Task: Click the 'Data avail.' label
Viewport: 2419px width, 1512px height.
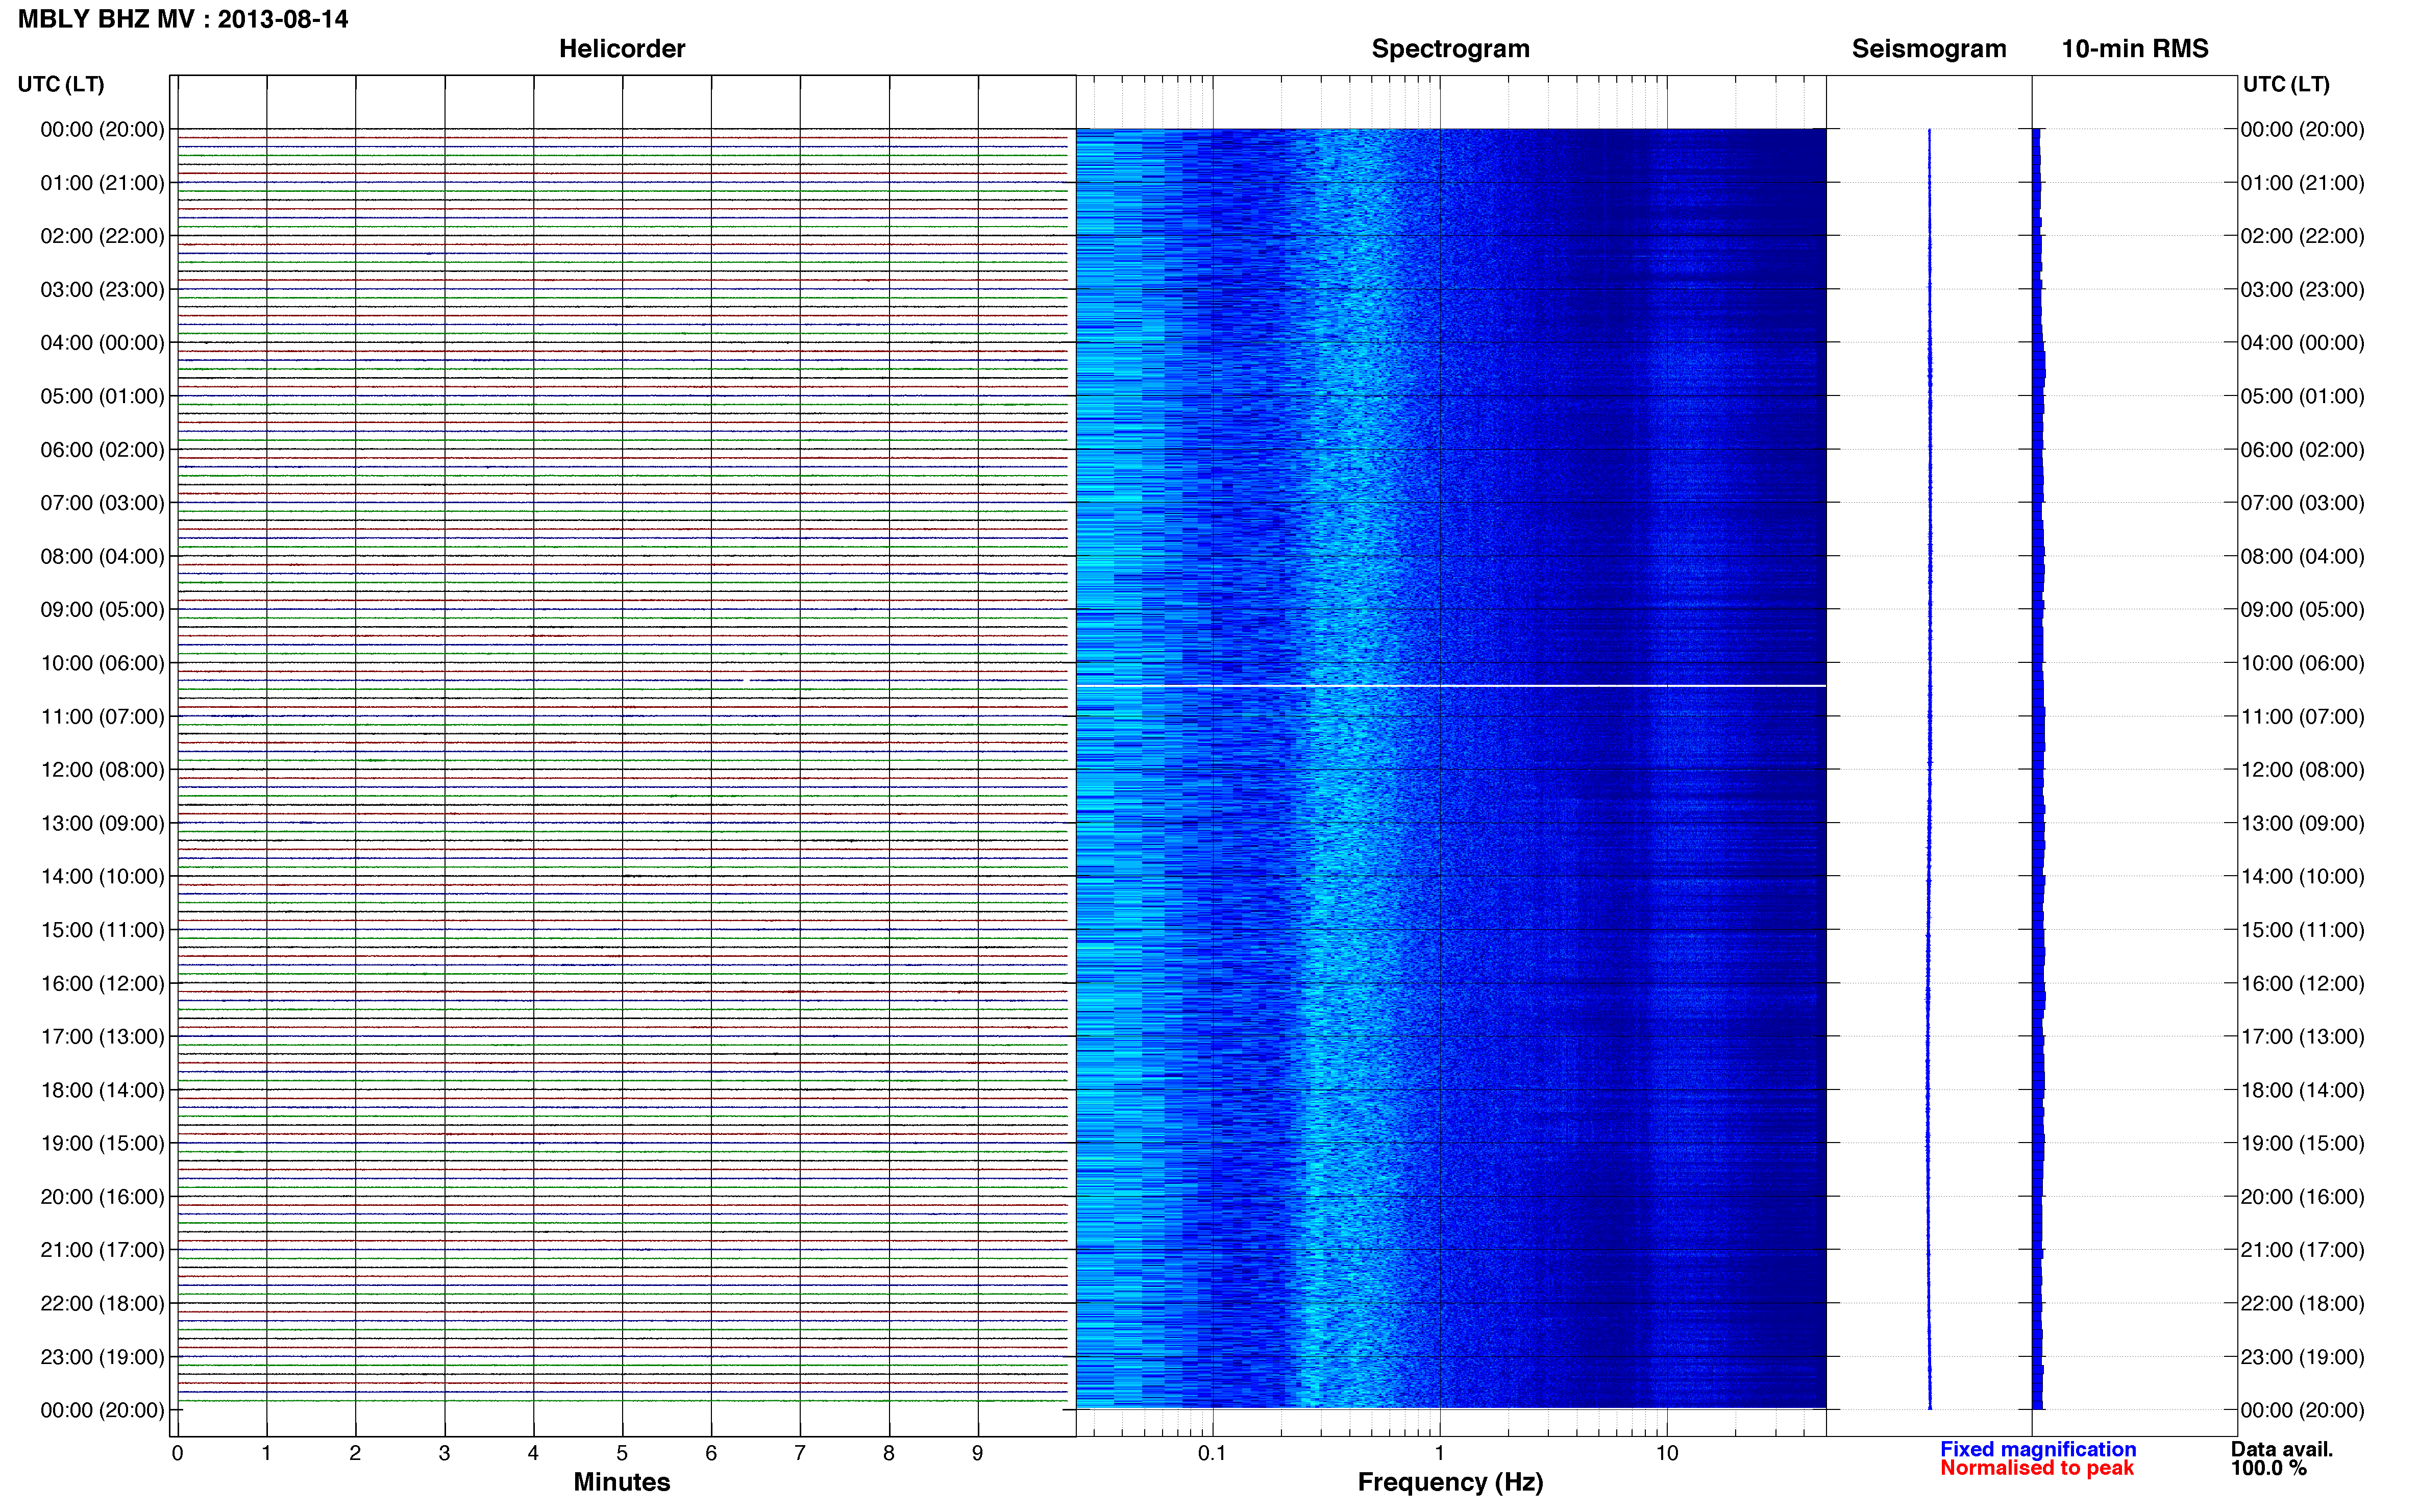Action: click(2282, 1449)
